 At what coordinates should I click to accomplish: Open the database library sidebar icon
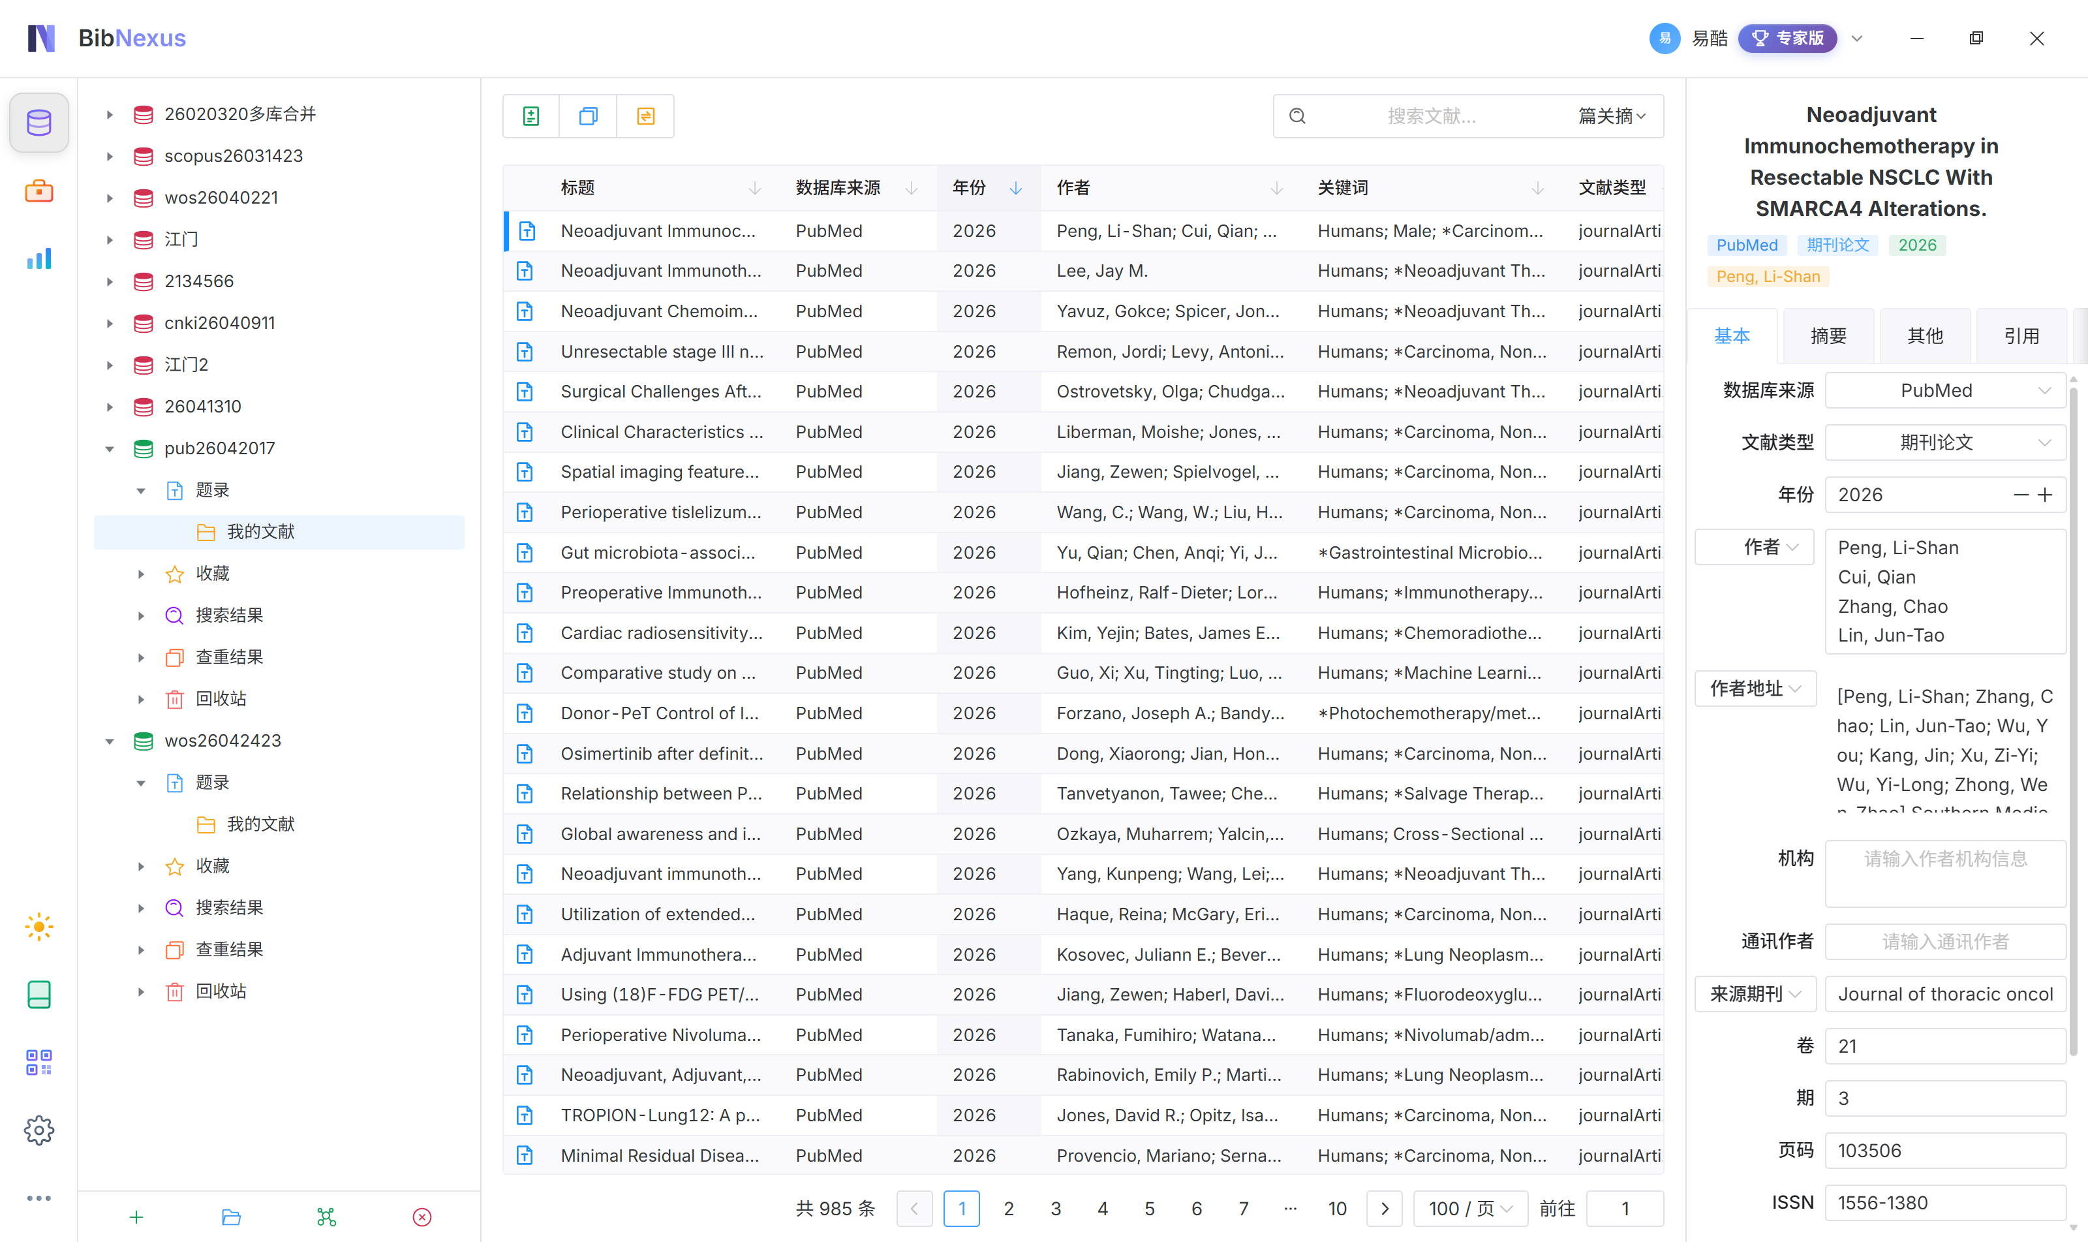click(38, 123)
